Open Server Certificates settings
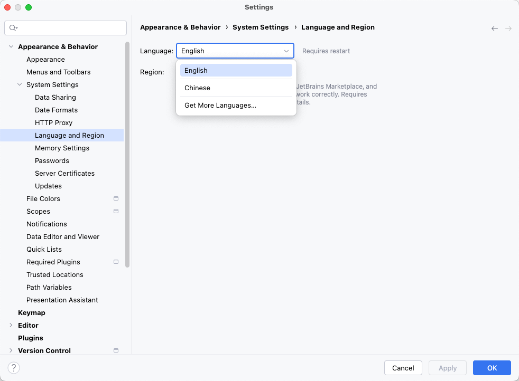Viewport: 519px width, 381px height. (x=65, y=174)
